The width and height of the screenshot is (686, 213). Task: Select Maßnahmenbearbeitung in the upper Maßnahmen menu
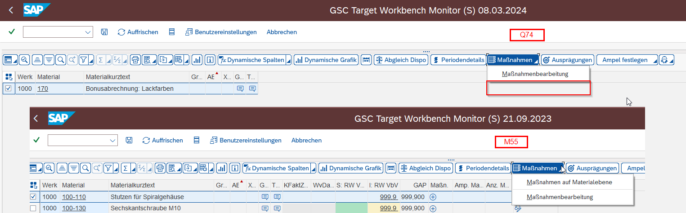point(535,74)
